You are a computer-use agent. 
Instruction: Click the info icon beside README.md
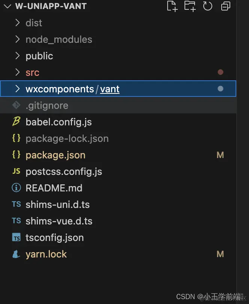(16, 188)
